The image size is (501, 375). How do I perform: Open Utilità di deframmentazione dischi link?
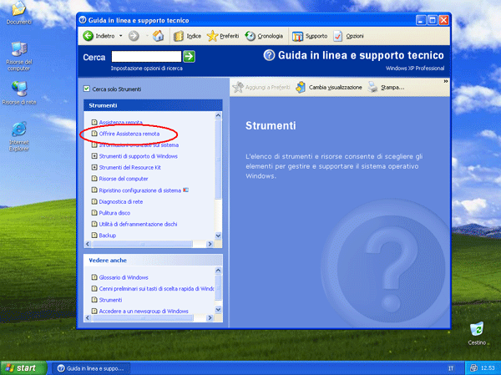(138, 224)
